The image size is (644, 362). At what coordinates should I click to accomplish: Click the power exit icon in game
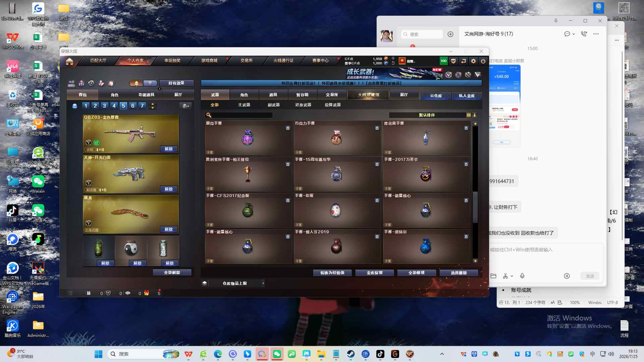483,61
